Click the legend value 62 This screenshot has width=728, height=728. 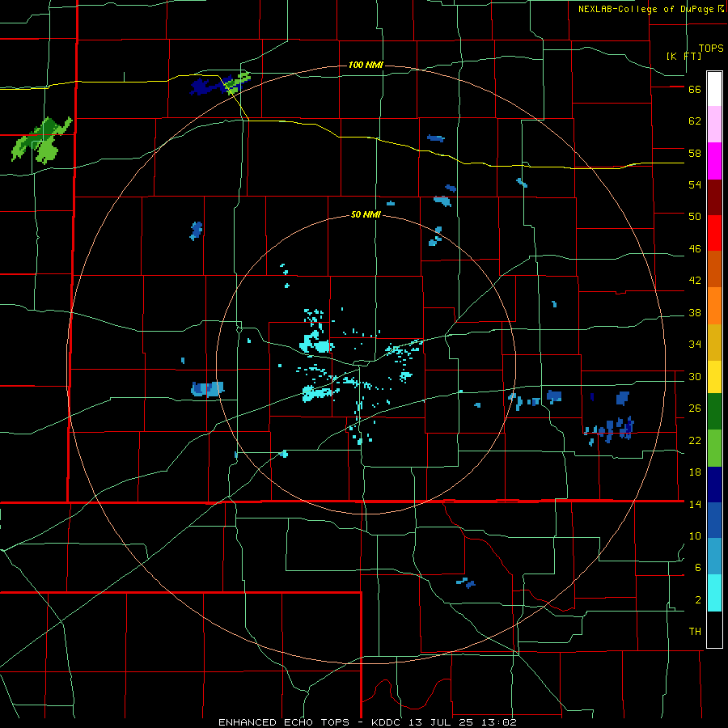coord(695,121)
